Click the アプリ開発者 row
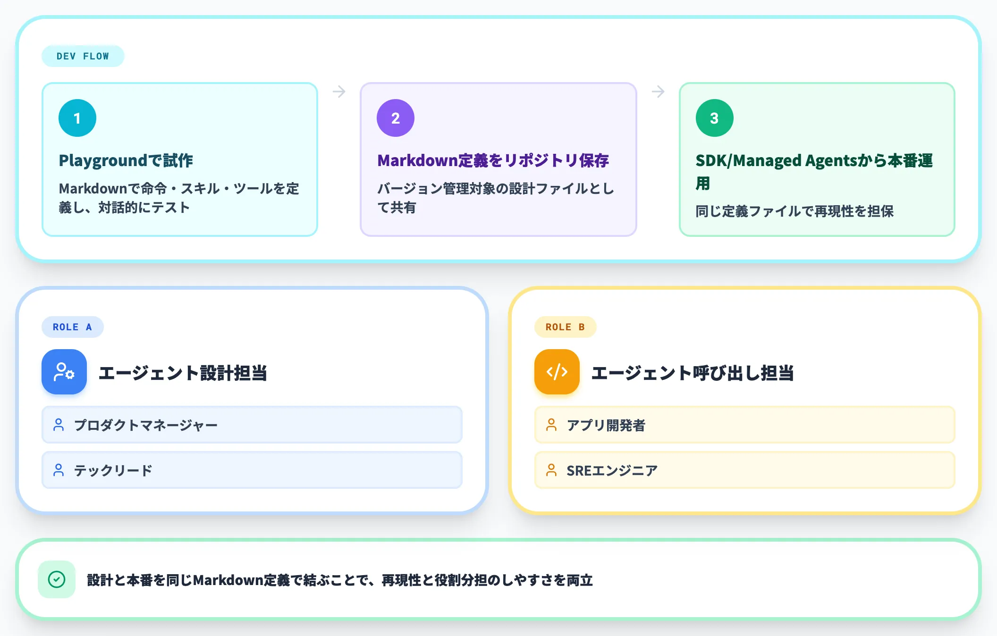Screen dimensions: 997x636 tap(745, 425)
